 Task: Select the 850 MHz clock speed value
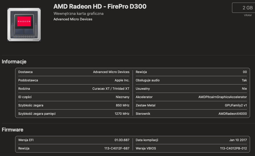click(x=122, y=105)
